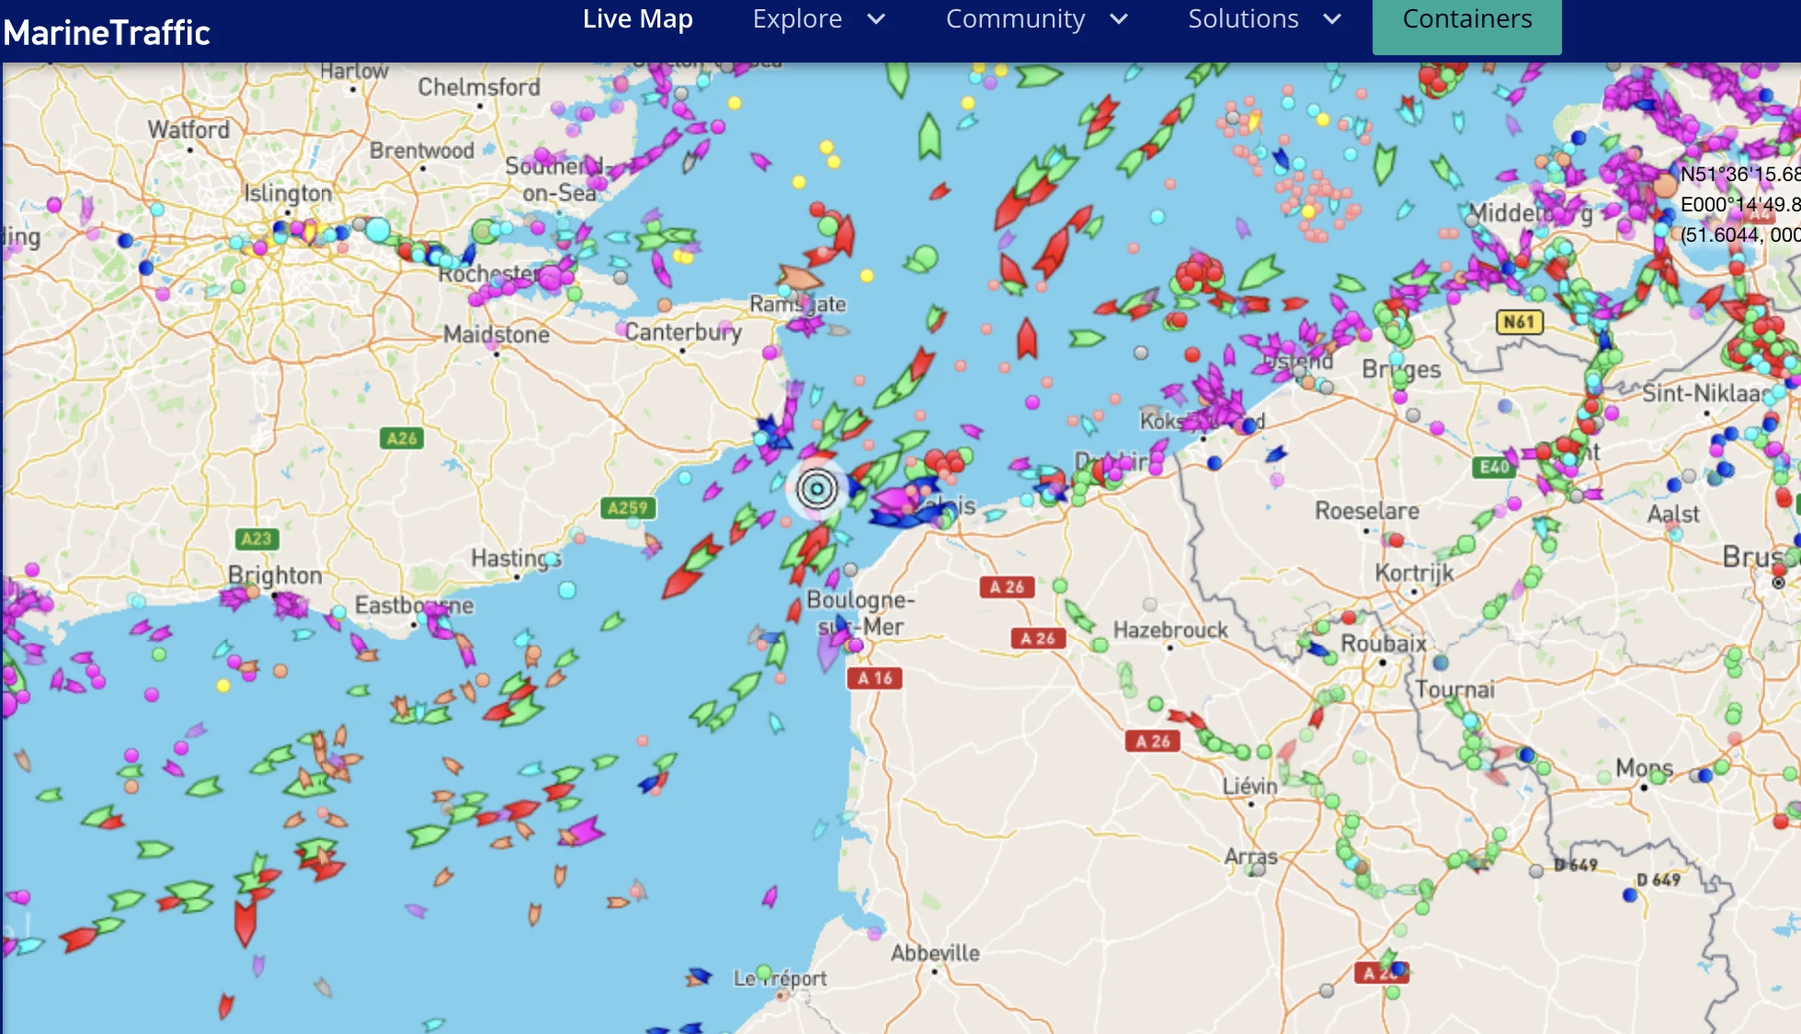Click the grey dot under Canterbury-side Whitstable coast near Rochester
The image size is (1801, 1034).
coord(621,277)
